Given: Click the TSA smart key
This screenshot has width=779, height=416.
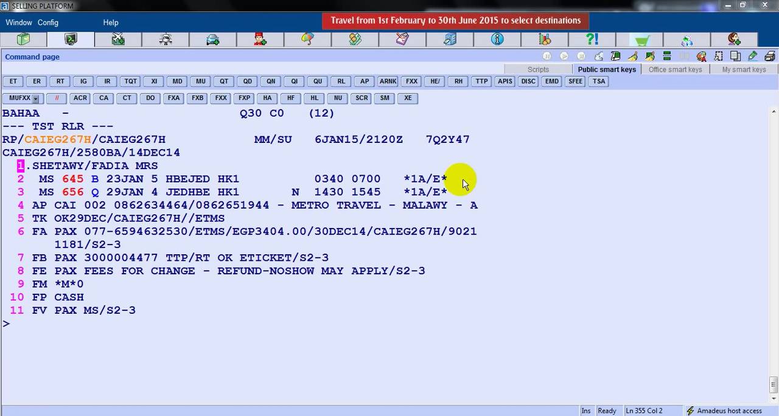Looking at the screenshot, I should [599, 81].
